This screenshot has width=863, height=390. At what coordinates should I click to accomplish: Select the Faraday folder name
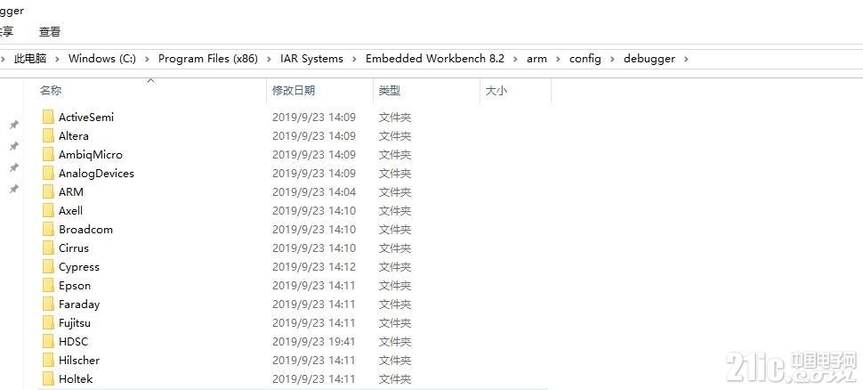[x=79, y=304]
